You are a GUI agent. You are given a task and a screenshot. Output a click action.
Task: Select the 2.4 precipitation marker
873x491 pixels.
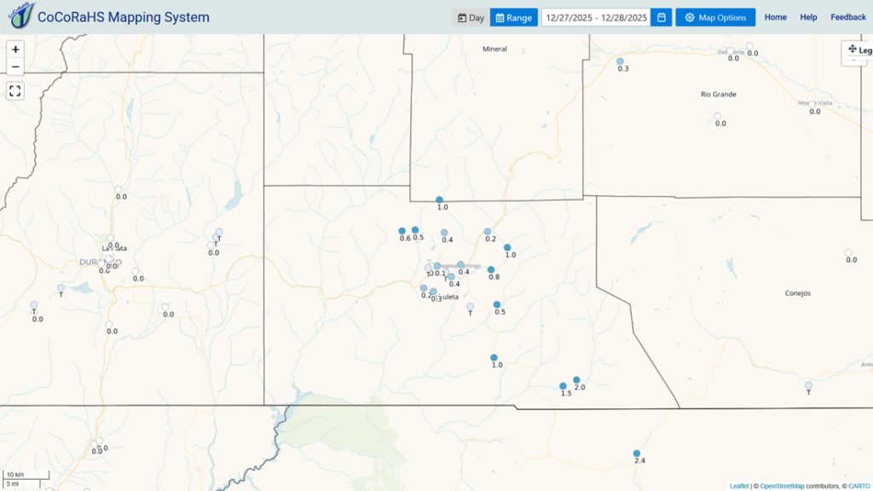[636, 453]
